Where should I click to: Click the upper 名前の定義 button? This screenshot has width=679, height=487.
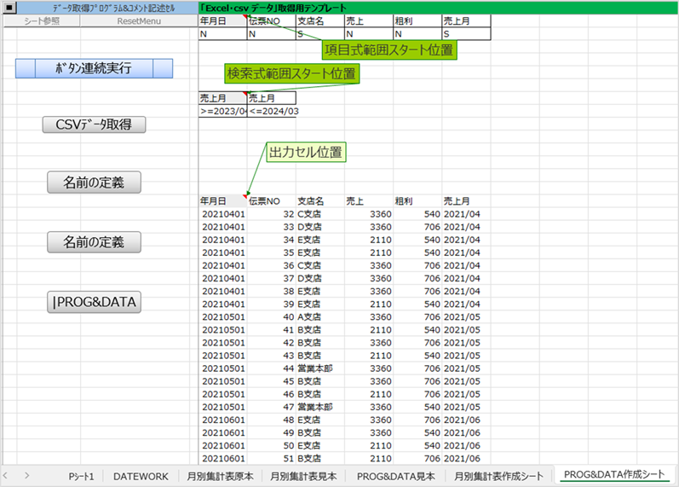94,183
